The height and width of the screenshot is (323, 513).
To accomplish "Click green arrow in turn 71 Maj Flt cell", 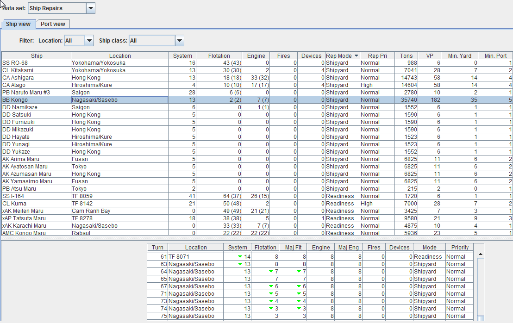I will [299, 294].
